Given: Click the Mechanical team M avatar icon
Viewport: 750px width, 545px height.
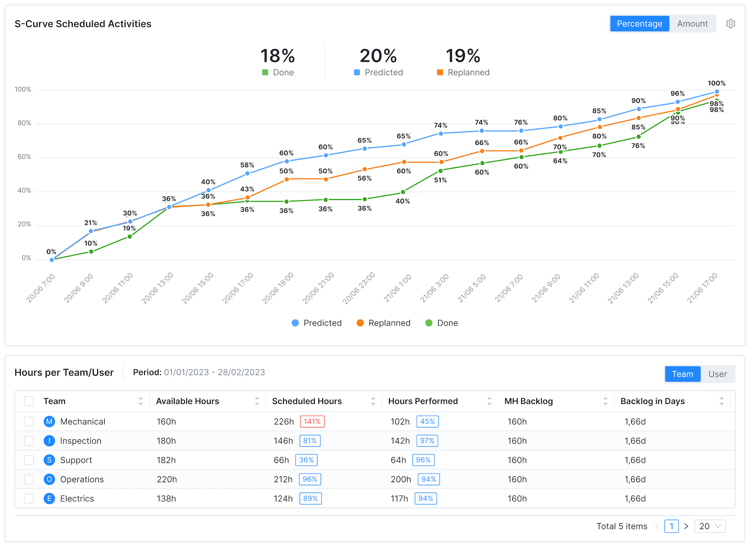Looking at the screenshot, I should click(x=49, y=422).
